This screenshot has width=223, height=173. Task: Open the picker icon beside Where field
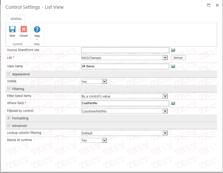pyautogui.click(x=173, y=103)
